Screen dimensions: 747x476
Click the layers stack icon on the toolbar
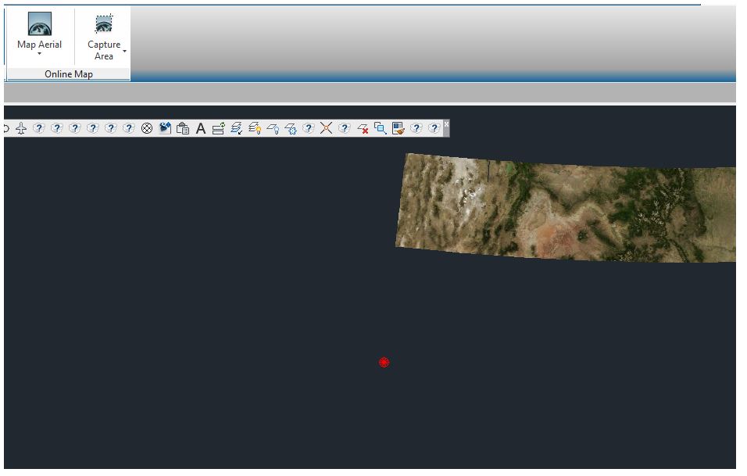(236, 128)
